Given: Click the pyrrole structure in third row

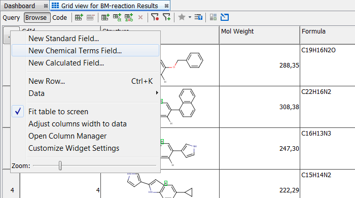Looking at the screenshot, I should coord(179,153).
